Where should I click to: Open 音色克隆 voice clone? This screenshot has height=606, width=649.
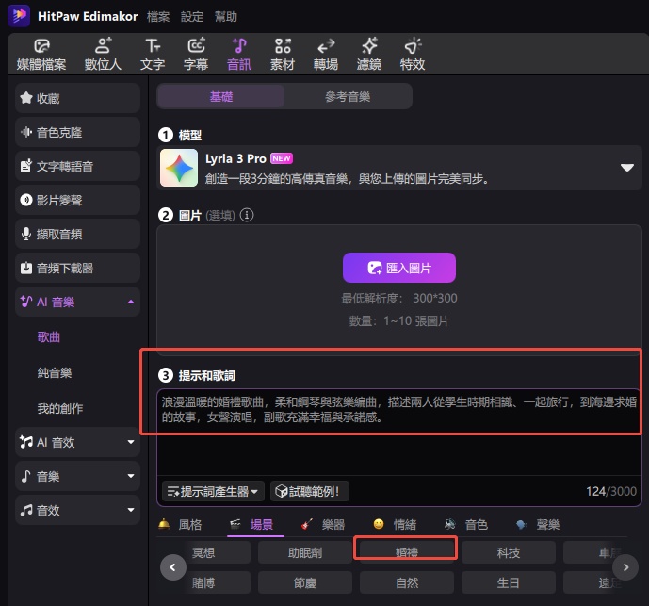[77, 132]
